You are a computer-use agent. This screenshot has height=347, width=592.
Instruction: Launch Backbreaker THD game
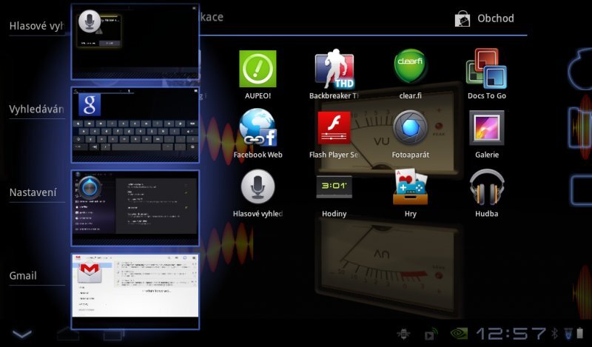[334, 74]
